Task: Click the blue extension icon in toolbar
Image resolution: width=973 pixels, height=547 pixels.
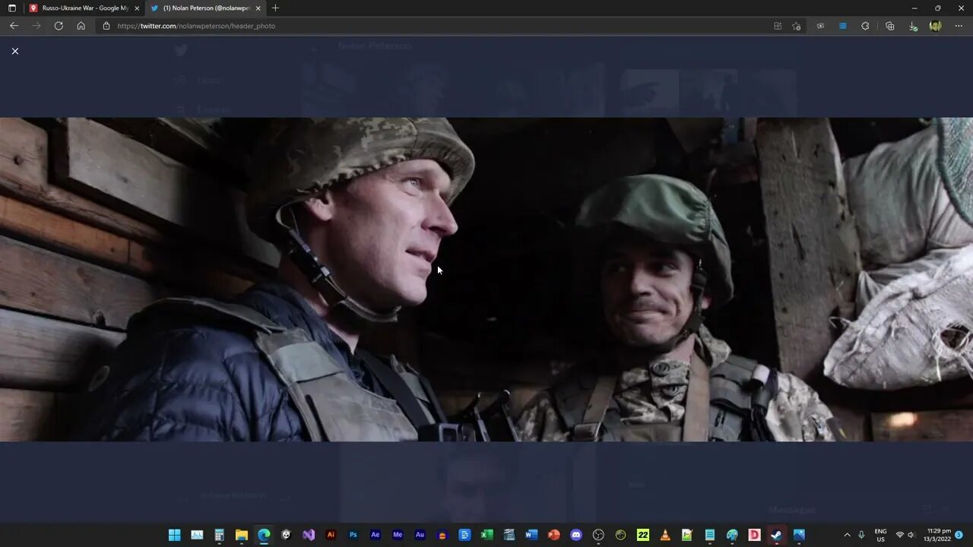Action: 842,26
